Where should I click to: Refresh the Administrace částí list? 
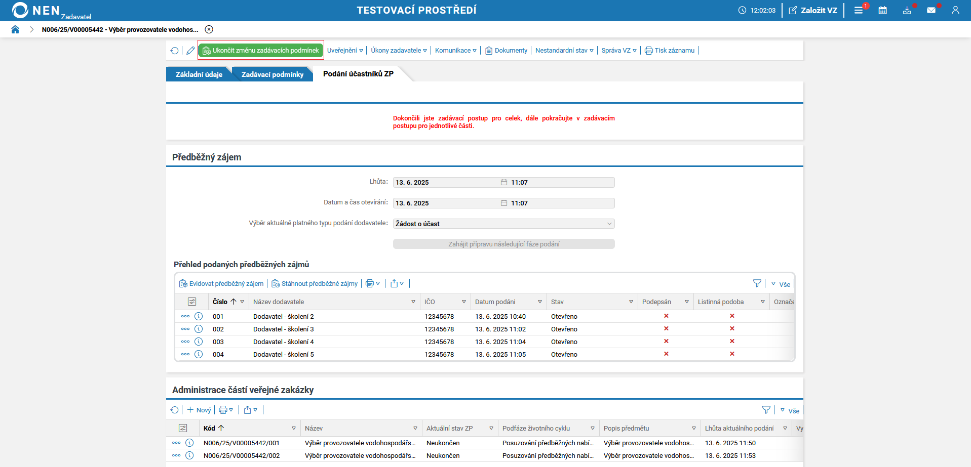[175, 410]
